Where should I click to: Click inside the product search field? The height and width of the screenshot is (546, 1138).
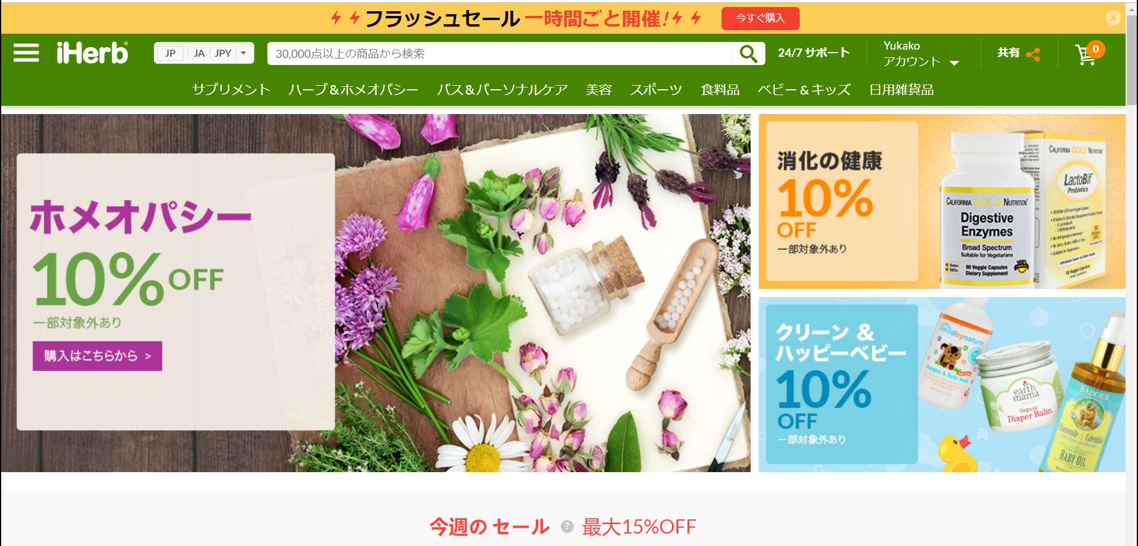(500, 53)
